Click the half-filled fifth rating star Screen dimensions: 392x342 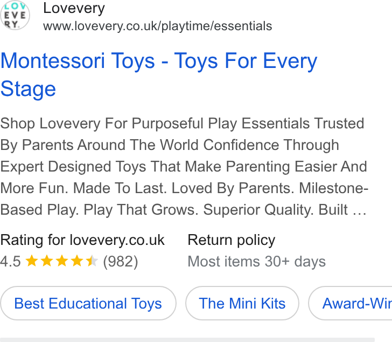(92, 261)
